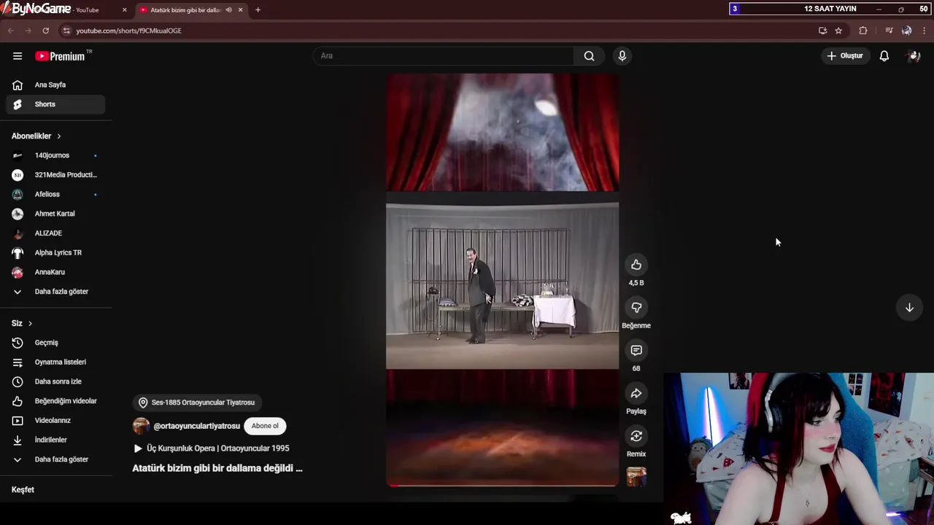This screenshot has width=934, height=525.
Task: Remix this Short
Action: click(x=636, y=436)
